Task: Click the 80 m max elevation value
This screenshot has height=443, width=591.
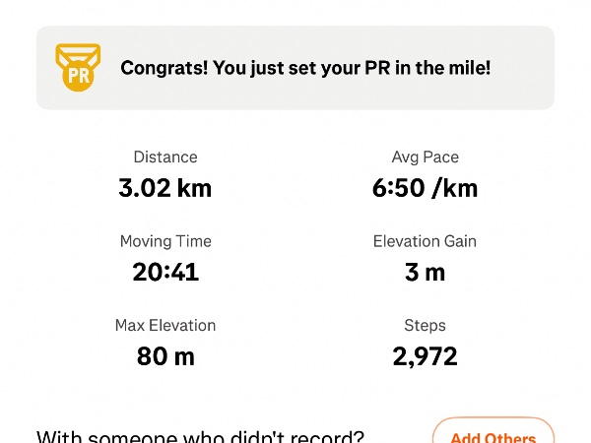Action: click(x=165, y=356)
